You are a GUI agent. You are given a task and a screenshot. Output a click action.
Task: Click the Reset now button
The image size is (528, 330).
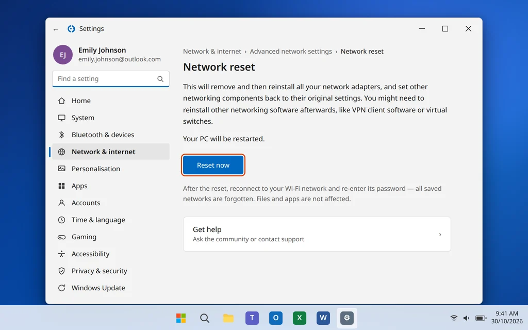pyautogui.click(x=213, y=166)
